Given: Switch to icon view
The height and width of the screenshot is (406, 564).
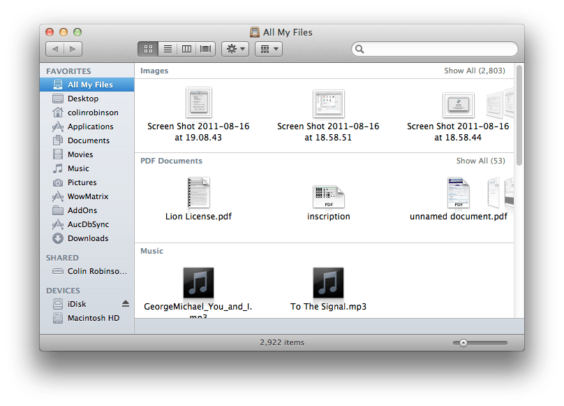Looking at the screenshot, I should click(x=147, y=48).
